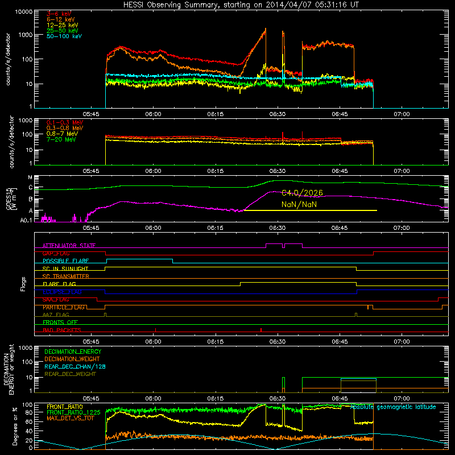Click the POSSIBLE_FLARE flag label
This screenshot has height=455, width=455.
(x=65, y=261)
